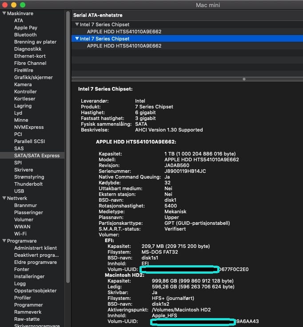This screenshot has width=303, height=327.
Task: Select Wi-Fi under Nettverk
Action: tap(20, 234)
